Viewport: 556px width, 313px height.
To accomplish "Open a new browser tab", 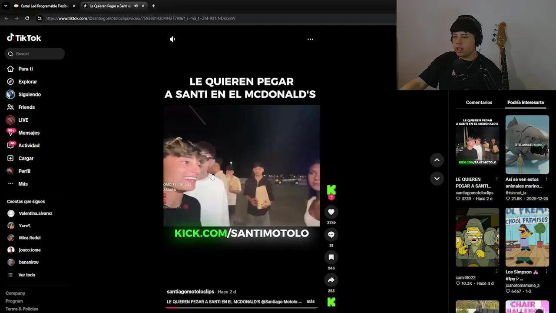I will 153,6.
